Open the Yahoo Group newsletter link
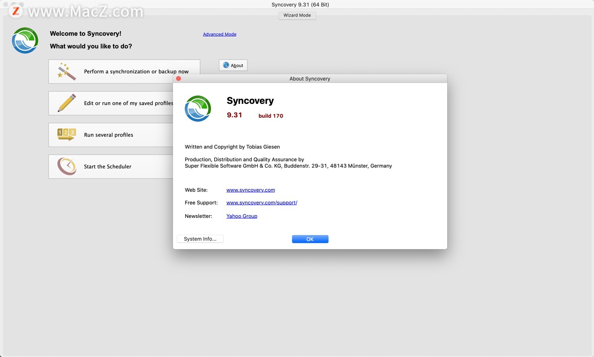594x357 pixels. tap(242, 216)
